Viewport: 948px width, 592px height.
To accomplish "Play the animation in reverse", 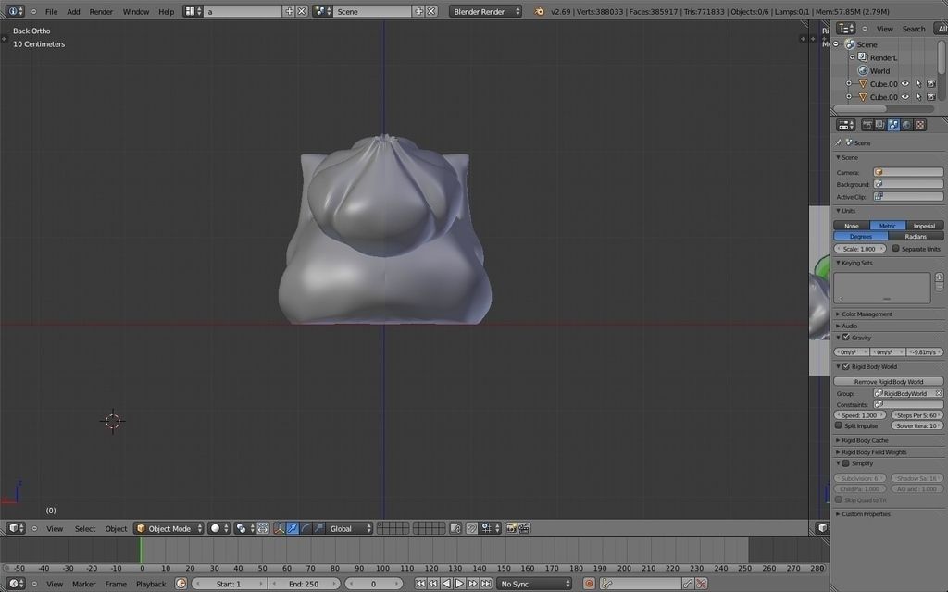I will pyautogui.click(x=446, y=585).
